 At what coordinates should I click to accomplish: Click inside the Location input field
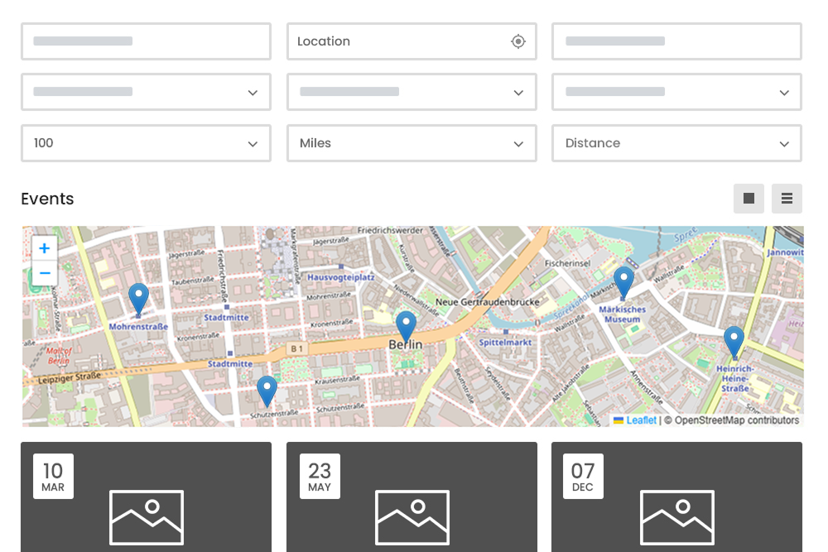[397, 41]
